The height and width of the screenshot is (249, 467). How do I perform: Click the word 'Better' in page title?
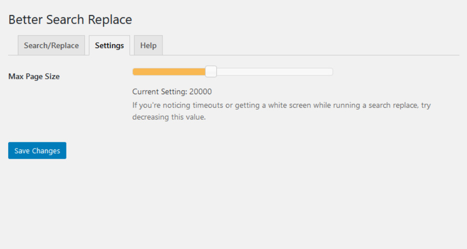26,20
